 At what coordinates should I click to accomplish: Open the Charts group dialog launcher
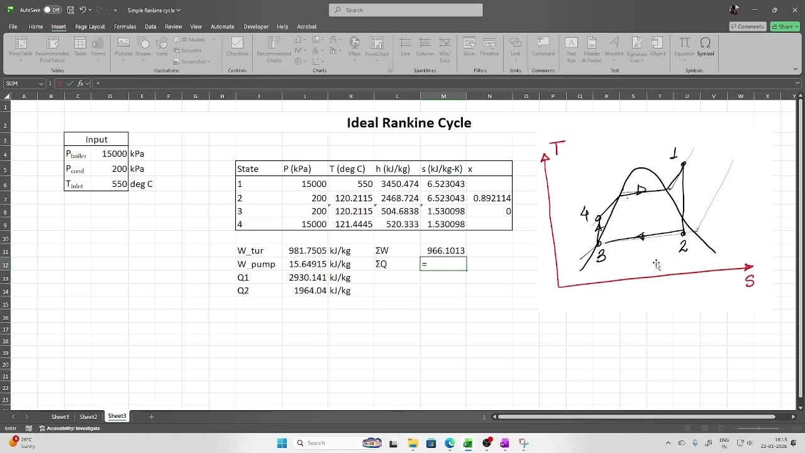[x=390, y=70]
